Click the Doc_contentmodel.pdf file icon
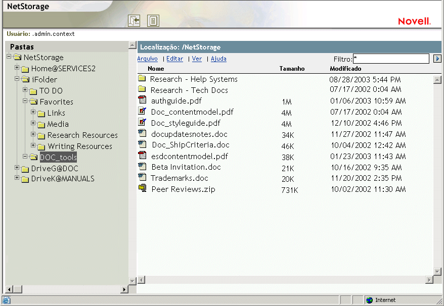 (142, 111)
